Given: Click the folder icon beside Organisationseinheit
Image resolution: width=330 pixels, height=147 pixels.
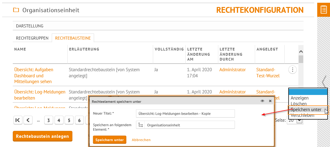Looking at the screenshot, I should 16,10.
